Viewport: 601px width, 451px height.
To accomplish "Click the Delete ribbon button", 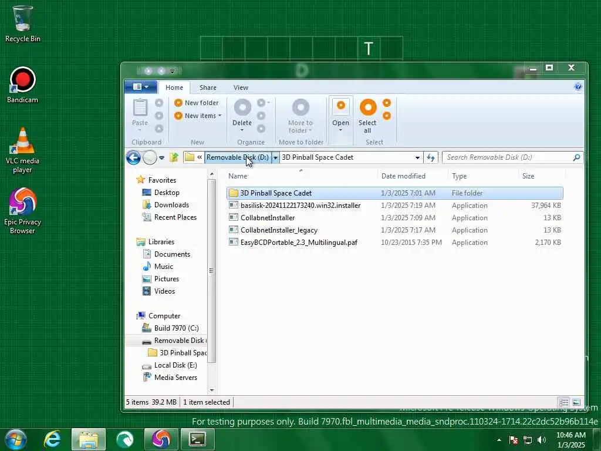I will (242, 112).
